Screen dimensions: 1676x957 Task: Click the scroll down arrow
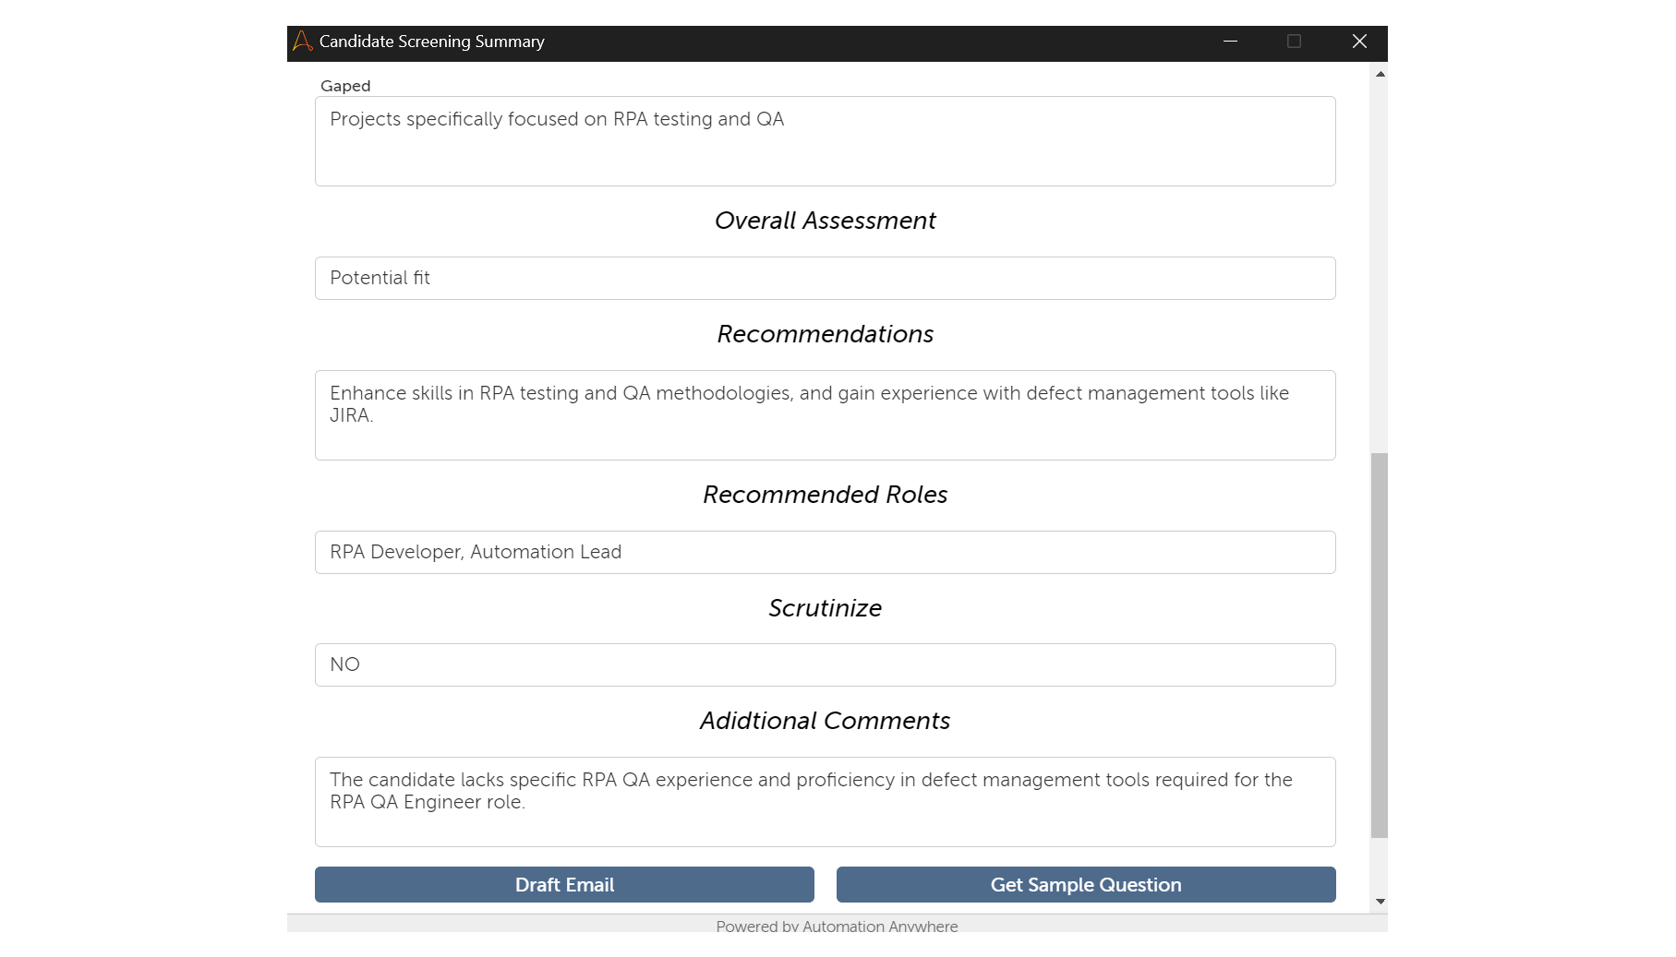coord(1380,902)
